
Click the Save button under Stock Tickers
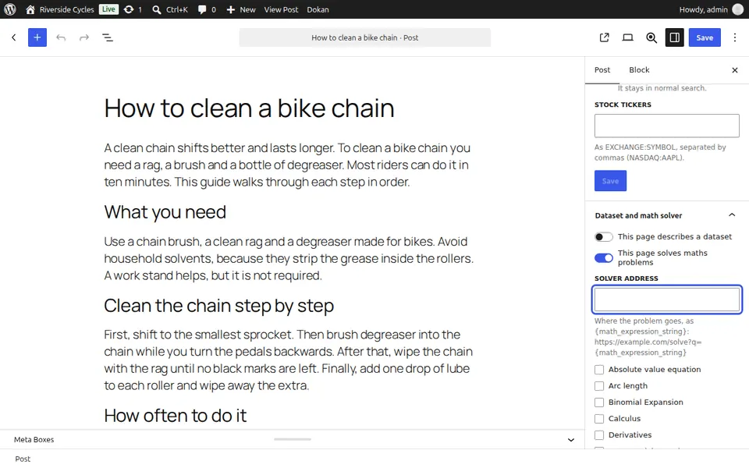(610, 181)
